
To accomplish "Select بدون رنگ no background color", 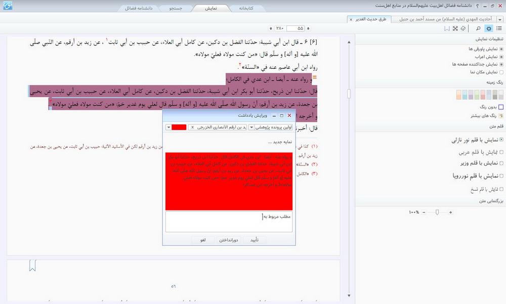I will [x=491, y=107].
